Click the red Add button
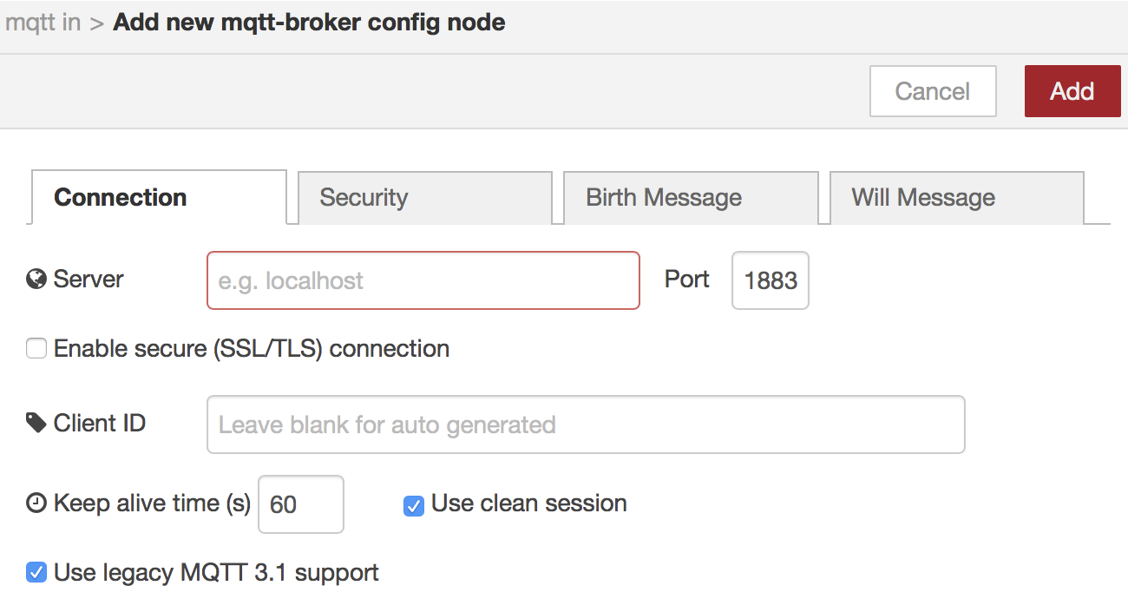Viewport: 1128px width, 612px height. pyautogui.click(x=1072, y=91)
